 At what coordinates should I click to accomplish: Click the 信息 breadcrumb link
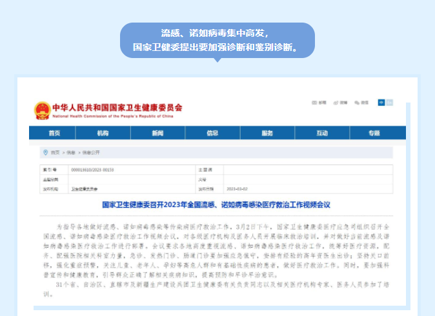pos(72,152)
